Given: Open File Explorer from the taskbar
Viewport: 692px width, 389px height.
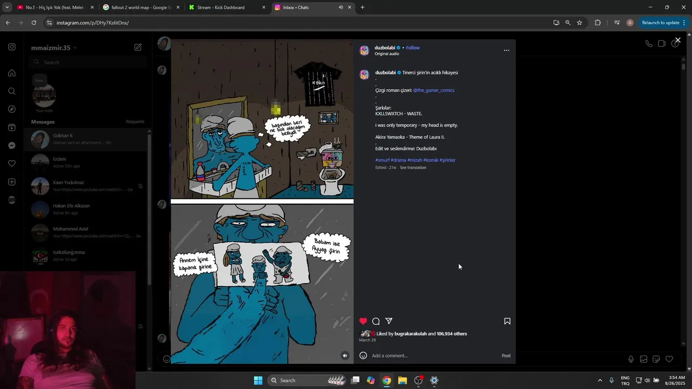Looking at the screenshot, I should [402, 380].
